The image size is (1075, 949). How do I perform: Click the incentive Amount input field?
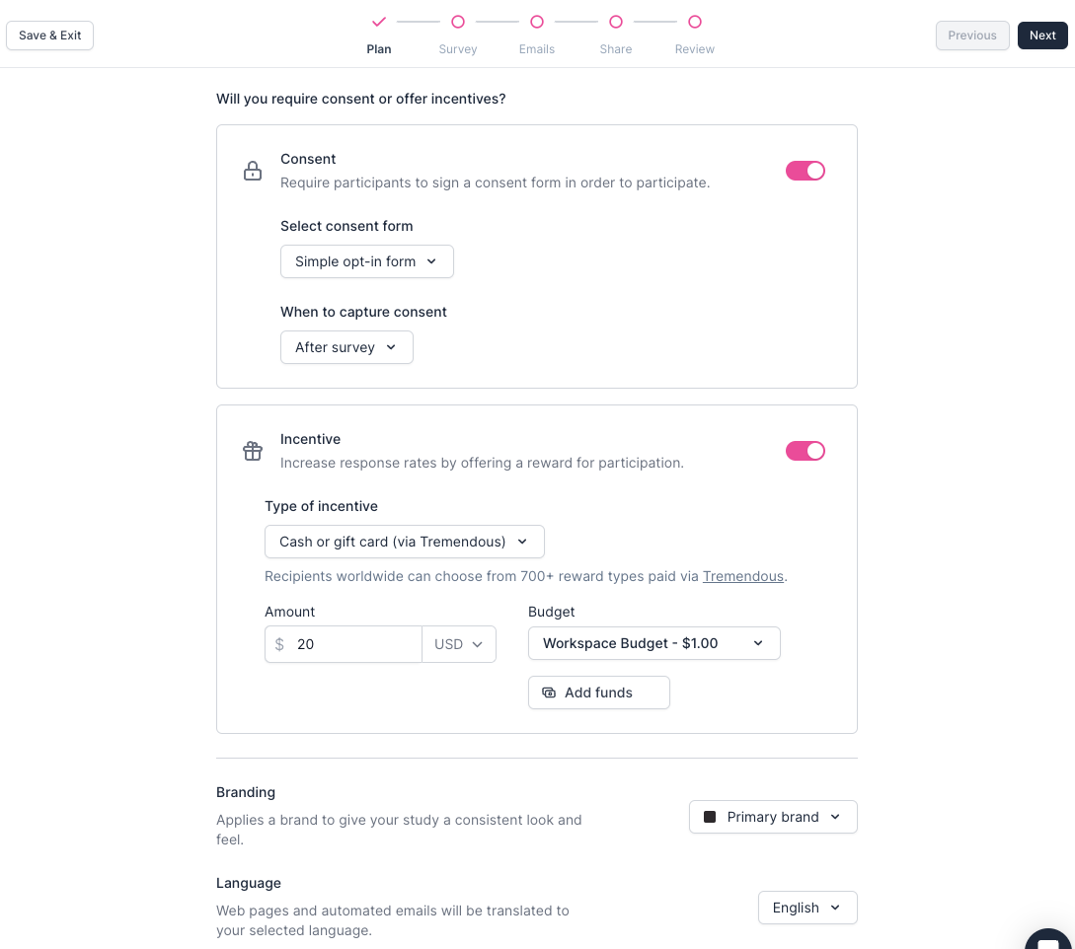(353, 644)
